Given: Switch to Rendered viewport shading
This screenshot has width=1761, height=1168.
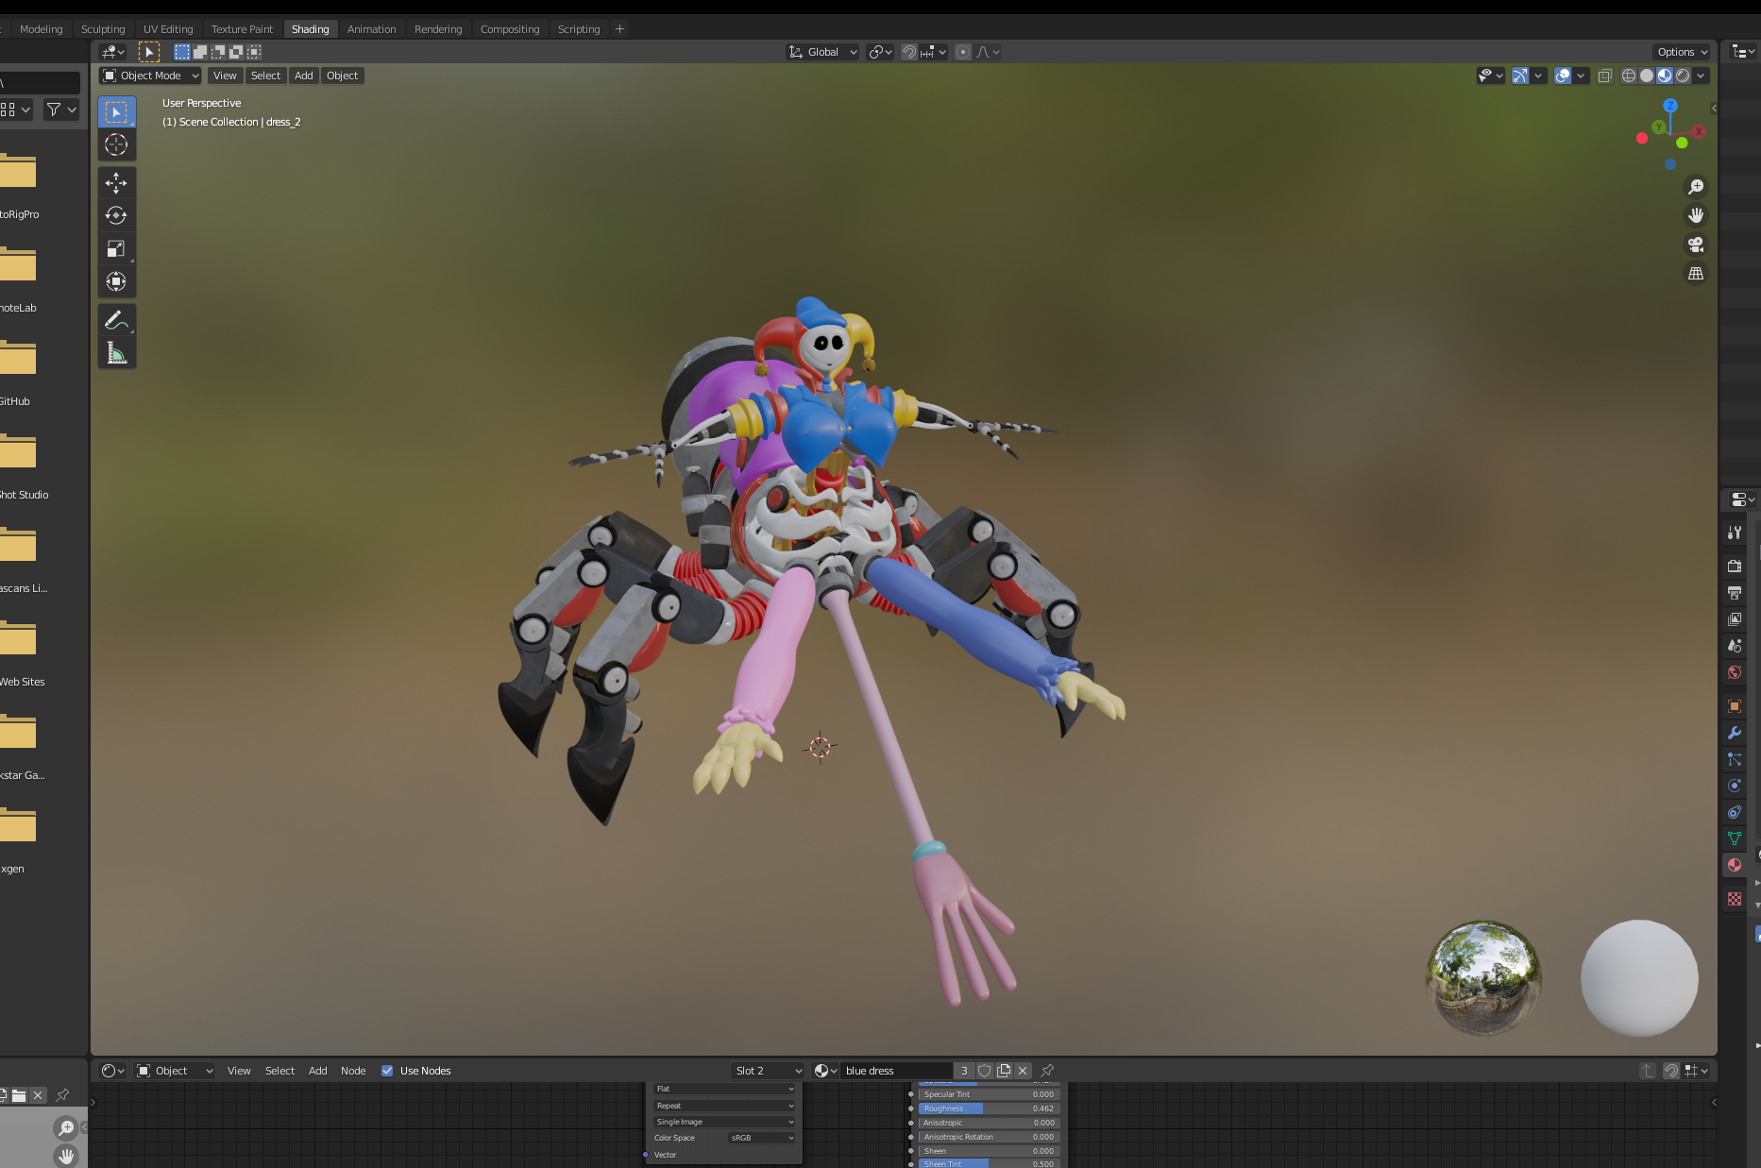Looking at the screenshot, I should [1683, 76].
